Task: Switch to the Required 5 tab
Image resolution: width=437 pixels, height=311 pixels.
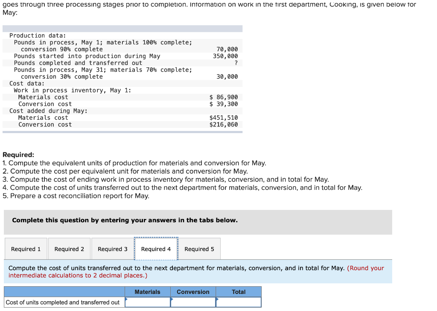Action: [x=199, y=249]
